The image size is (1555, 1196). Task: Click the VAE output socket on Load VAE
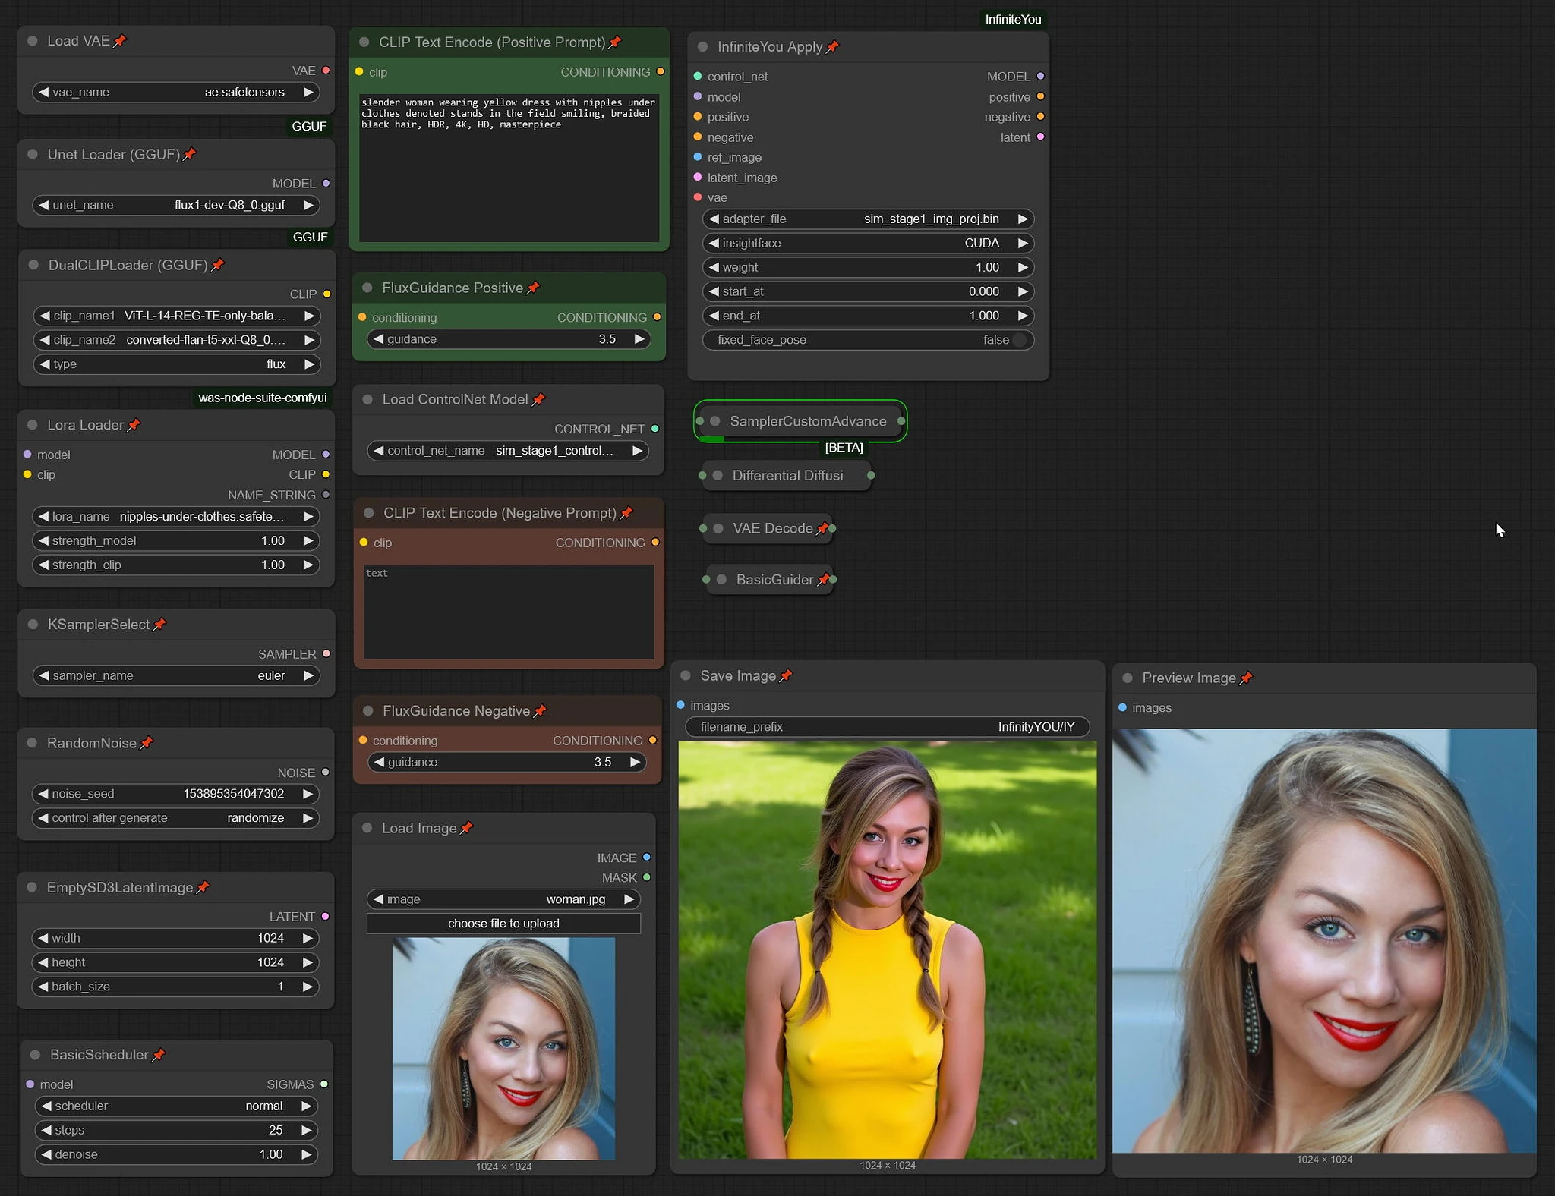[x=326, y=71]
